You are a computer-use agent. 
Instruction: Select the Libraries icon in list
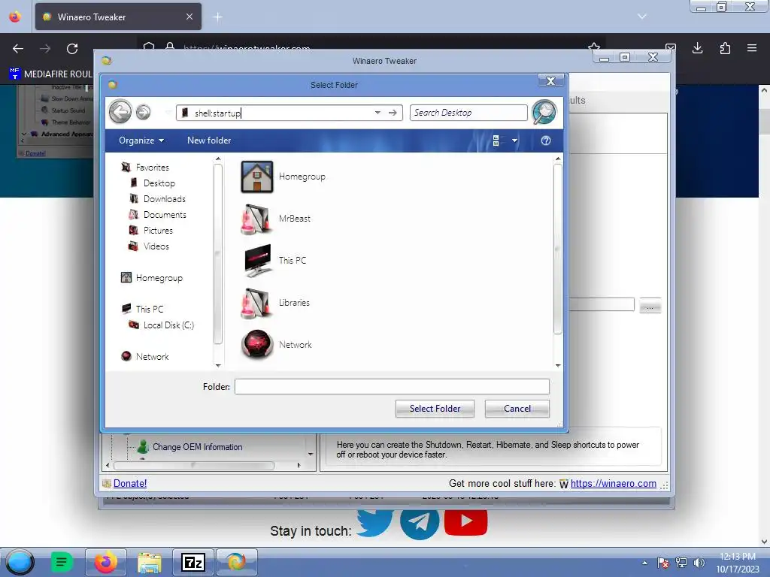(x=257, y=303)
